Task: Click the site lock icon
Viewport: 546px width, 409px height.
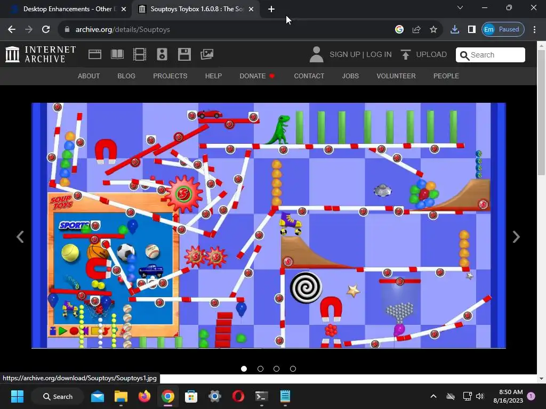Action: [67, 29]
